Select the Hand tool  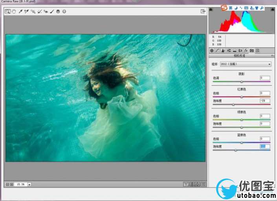tap(14, 11)
